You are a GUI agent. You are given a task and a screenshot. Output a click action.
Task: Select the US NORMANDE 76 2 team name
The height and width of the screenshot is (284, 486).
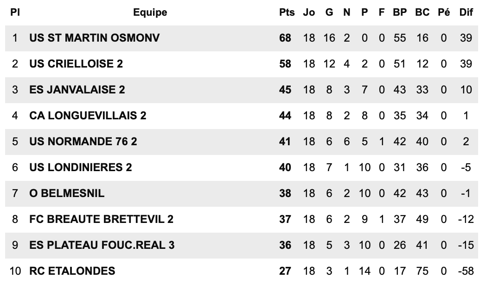tap(83, 142)
